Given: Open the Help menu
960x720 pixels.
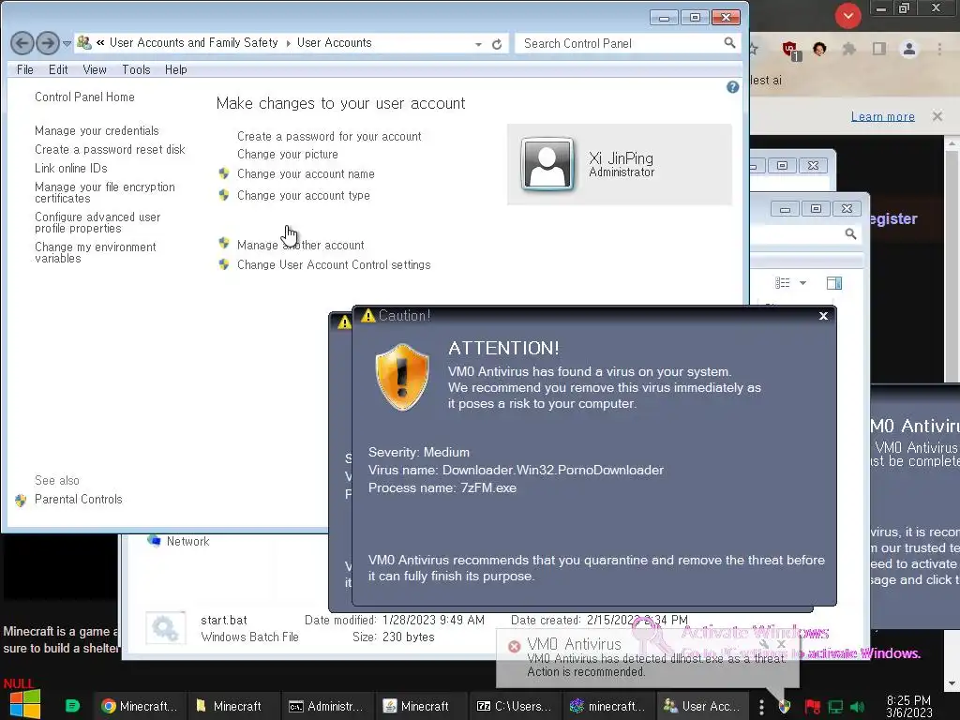Looking at the screenshot, I should point(175,69).
